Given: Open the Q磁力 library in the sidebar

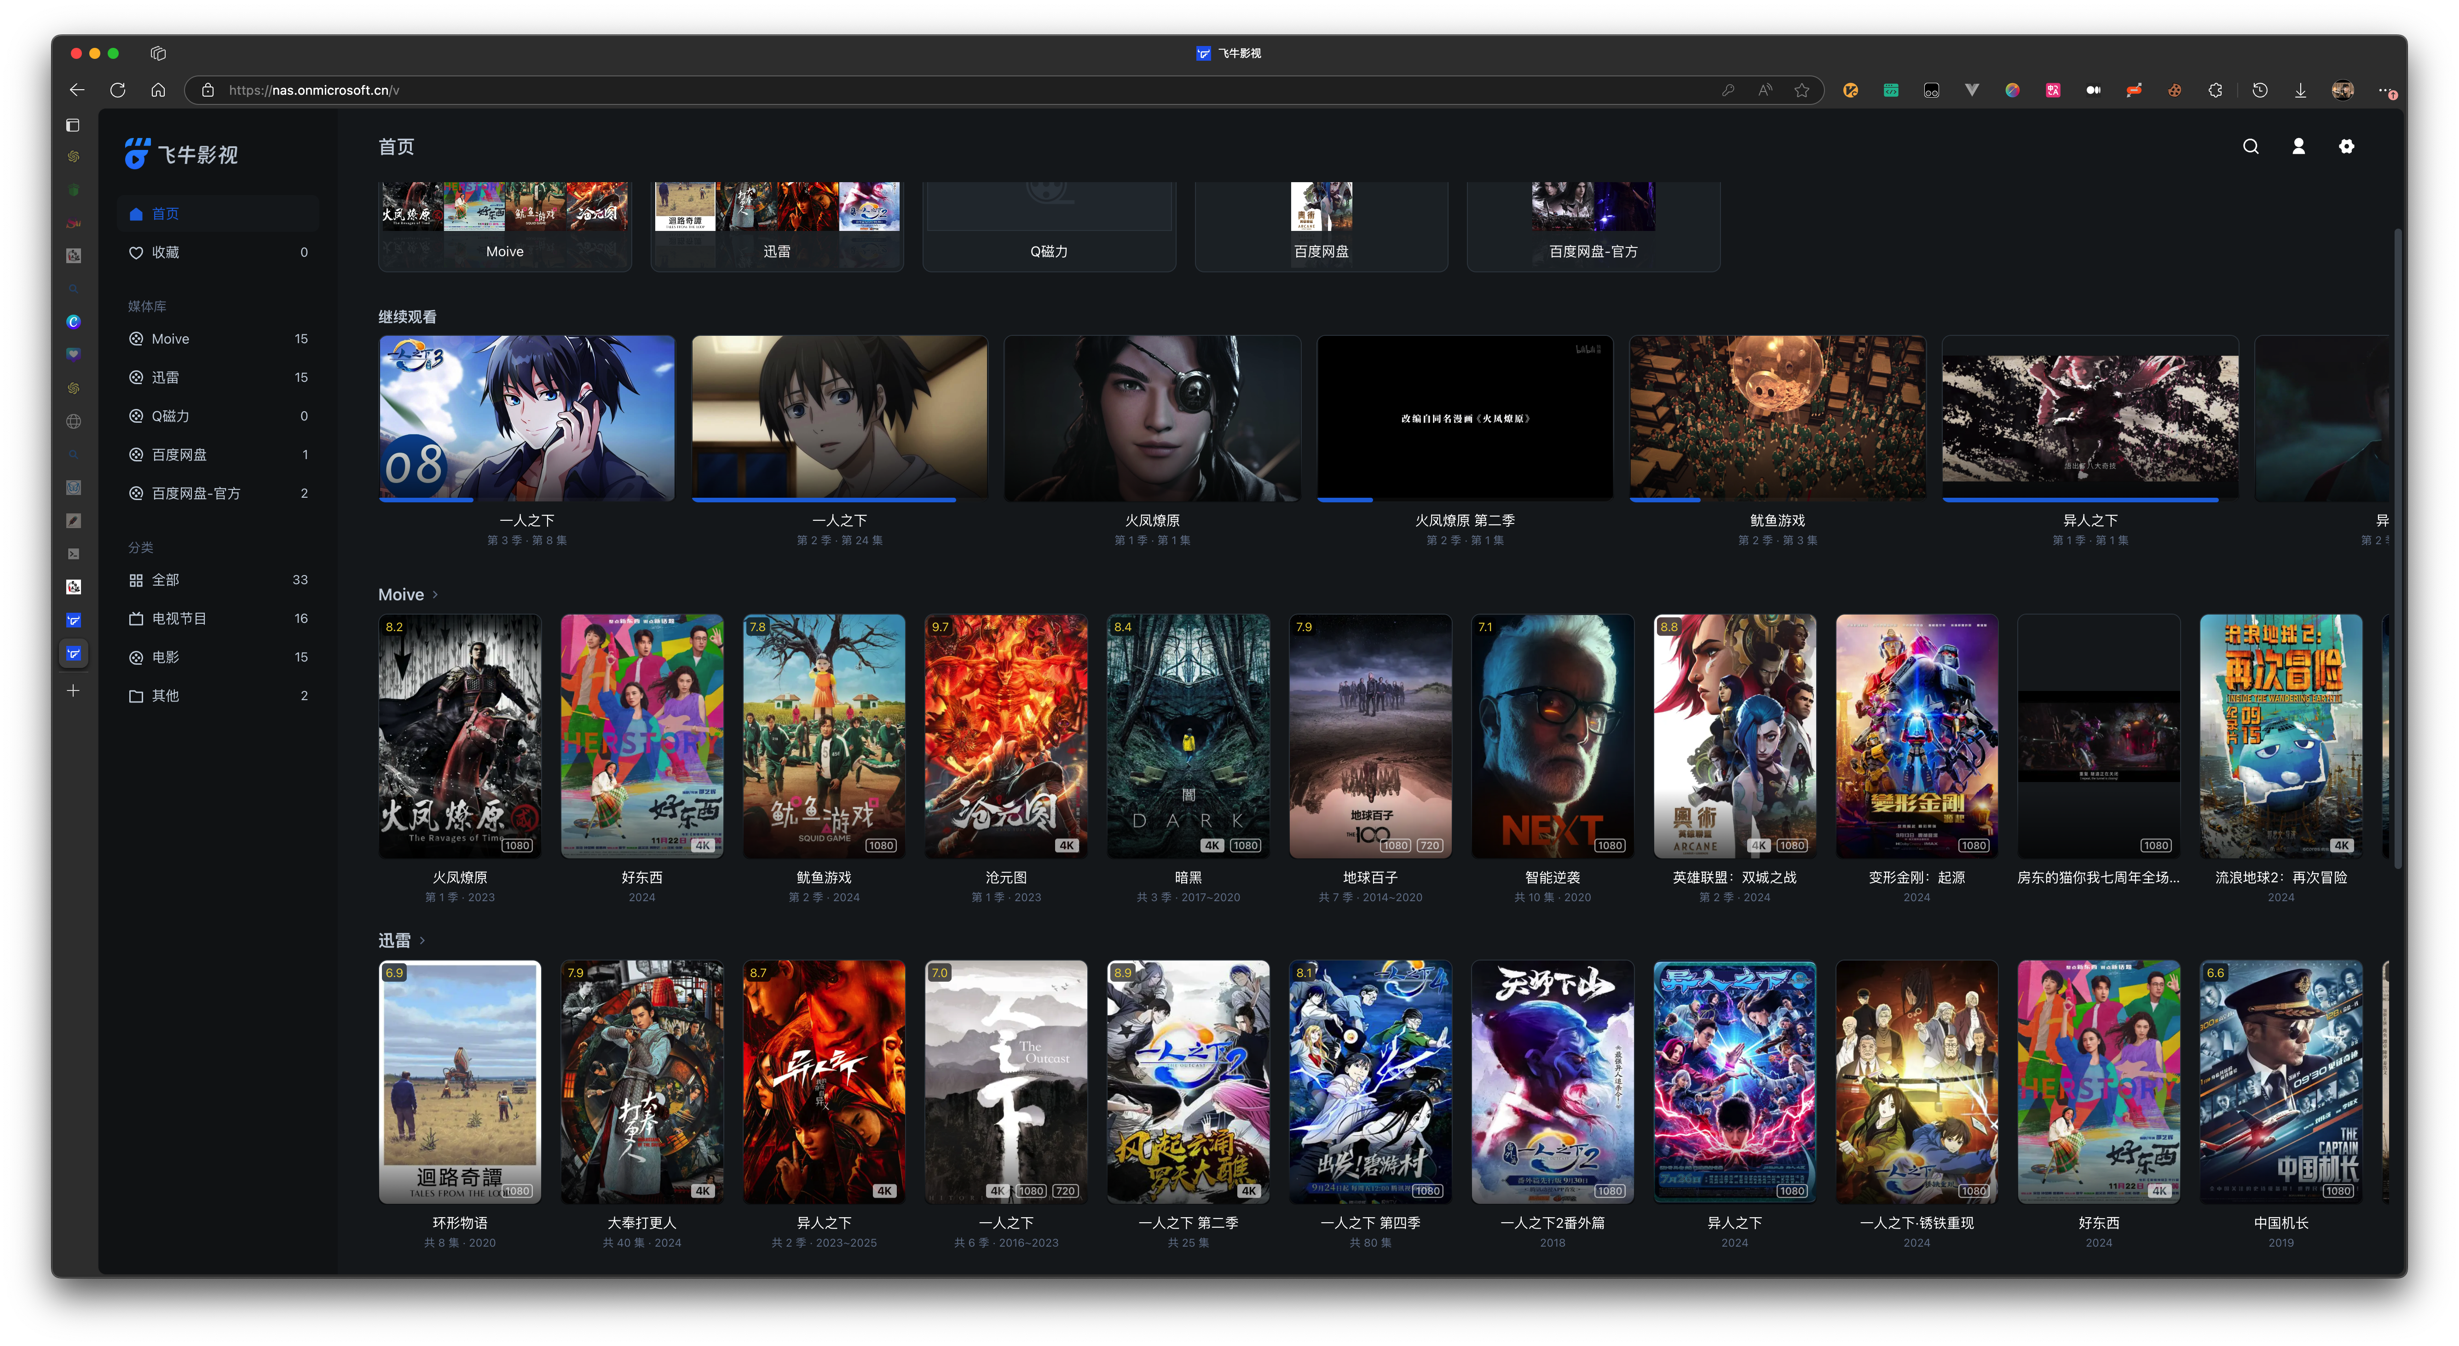Looking at the screenshot, I should [x=219, y=416].
